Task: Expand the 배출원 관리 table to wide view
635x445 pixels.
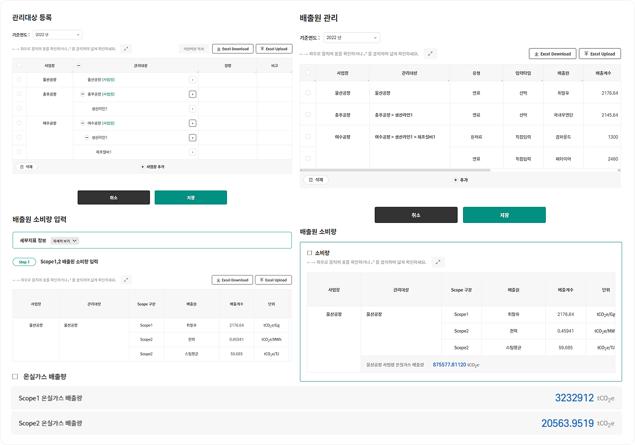Action: click(x=430, y=54)
